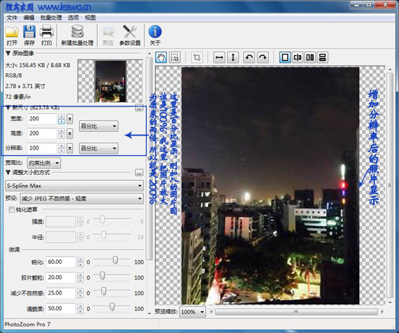Switch to stacked horizontal split preview
The width and height of the screenshot is (399, 333).
(x=323, y=57)
